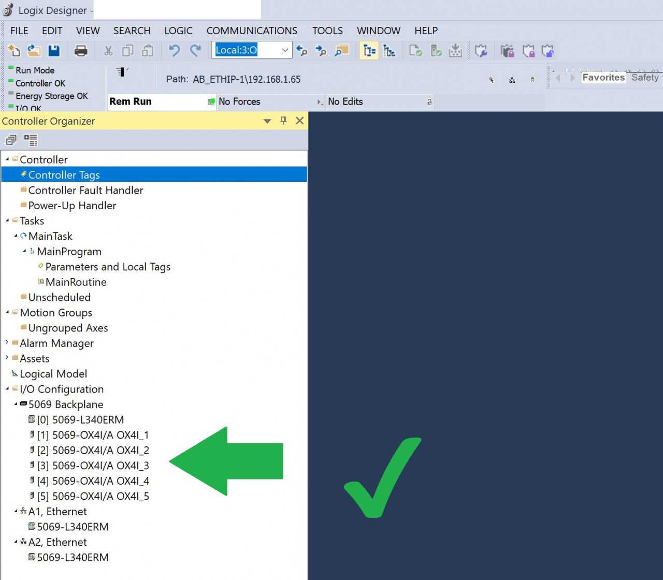Collapse the Motion Groups folder

point(7,312)
